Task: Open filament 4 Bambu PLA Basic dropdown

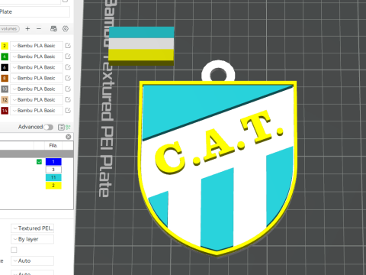Action: pyautogui.click(x=37, y=57)
